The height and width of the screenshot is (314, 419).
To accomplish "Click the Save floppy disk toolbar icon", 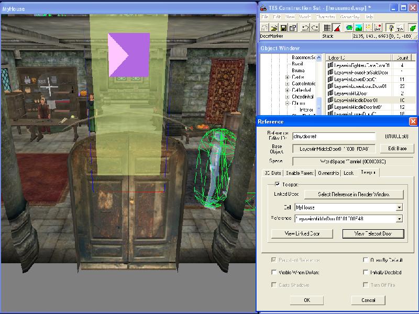I will click(x=283, y=28).
